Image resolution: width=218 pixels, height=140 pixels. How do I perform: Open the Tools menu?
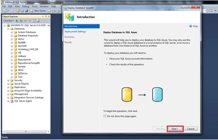pyautogui.click(x=35, y=6)
